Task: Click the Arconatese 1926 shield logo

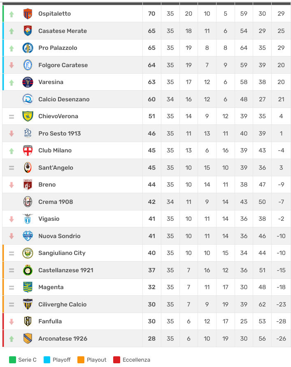Action: [x=28, y=339]
